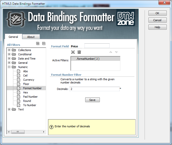Move filter up with the up arrow

(x=111, y=52)
